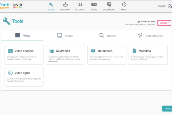Open the Assistant robot icon
This screenshot has width=172, height=115.
(65, 5)
